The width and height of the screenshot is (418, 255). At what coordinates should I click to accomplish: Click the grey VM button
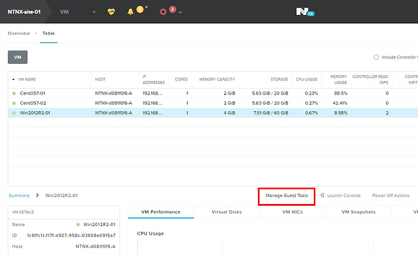[x=17, y=57]
